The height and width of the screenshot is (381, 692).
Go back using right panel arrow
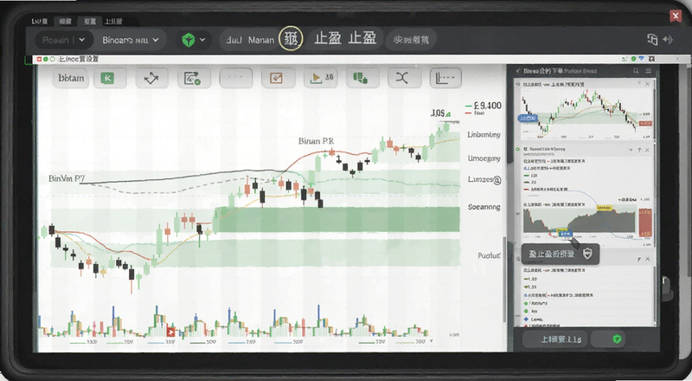pos(518,71)
